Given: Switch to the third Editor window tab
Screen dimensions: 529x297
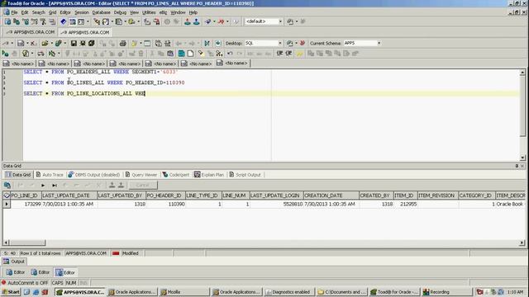Looking at the screenshot, I should click(65, 272).
